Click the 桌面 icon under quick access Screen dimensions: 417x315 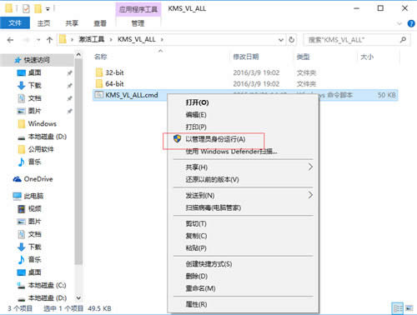point(22,72)
